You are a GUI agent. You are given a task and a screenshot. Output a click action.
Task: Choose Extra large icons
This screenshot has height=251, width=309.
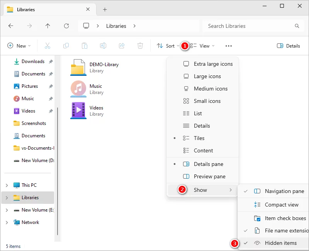coord(202,64)
